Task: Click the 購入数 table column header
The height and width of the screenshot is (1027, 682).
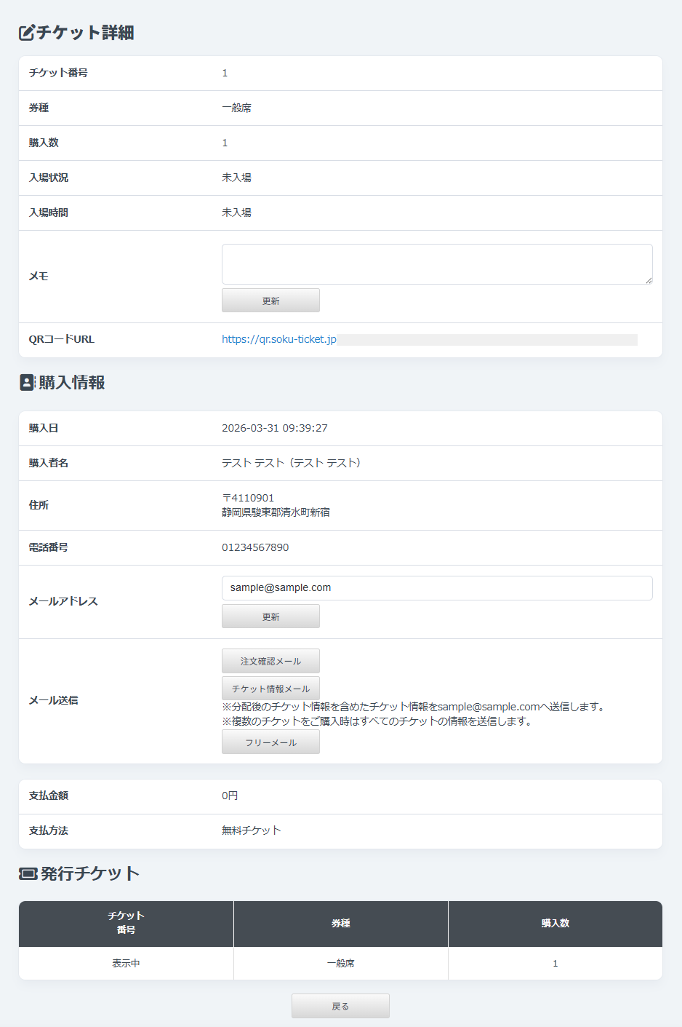Action: pos(555,923)
